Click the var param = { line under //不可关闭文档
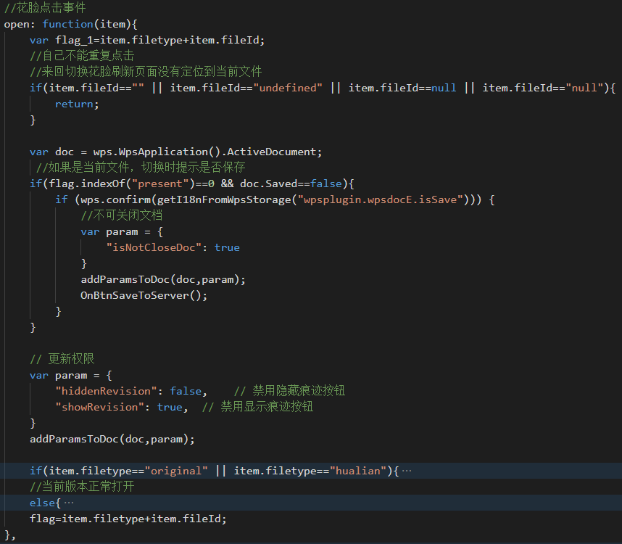 pyautogui.click(x=122, y=231)
